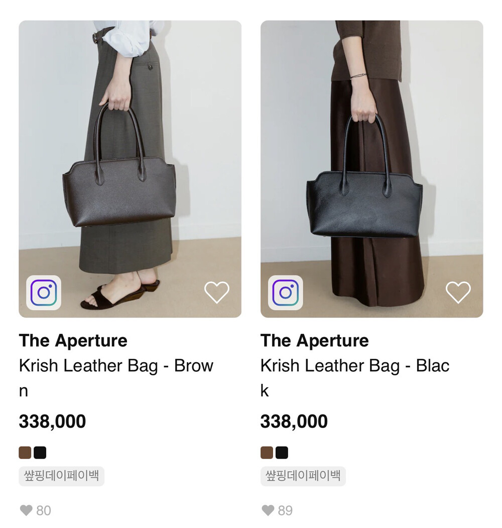Open The Aperture brand link on right product
This screenshot has height=528, width=502.
tap(315, 341)
